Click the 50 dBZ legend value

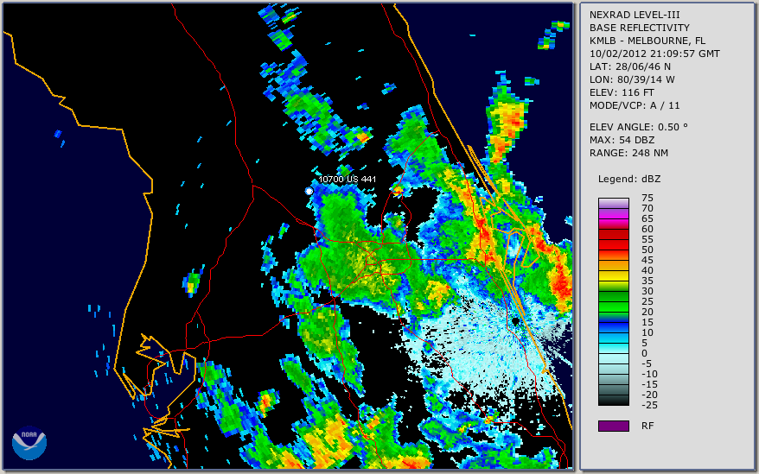point(647,250)
